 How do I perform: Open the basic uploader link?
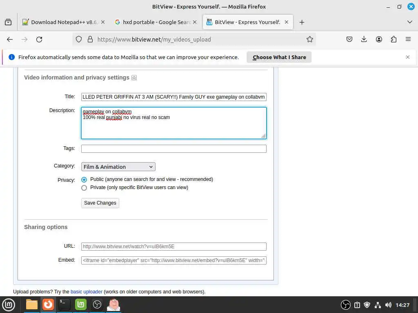(x=87, y=292)
